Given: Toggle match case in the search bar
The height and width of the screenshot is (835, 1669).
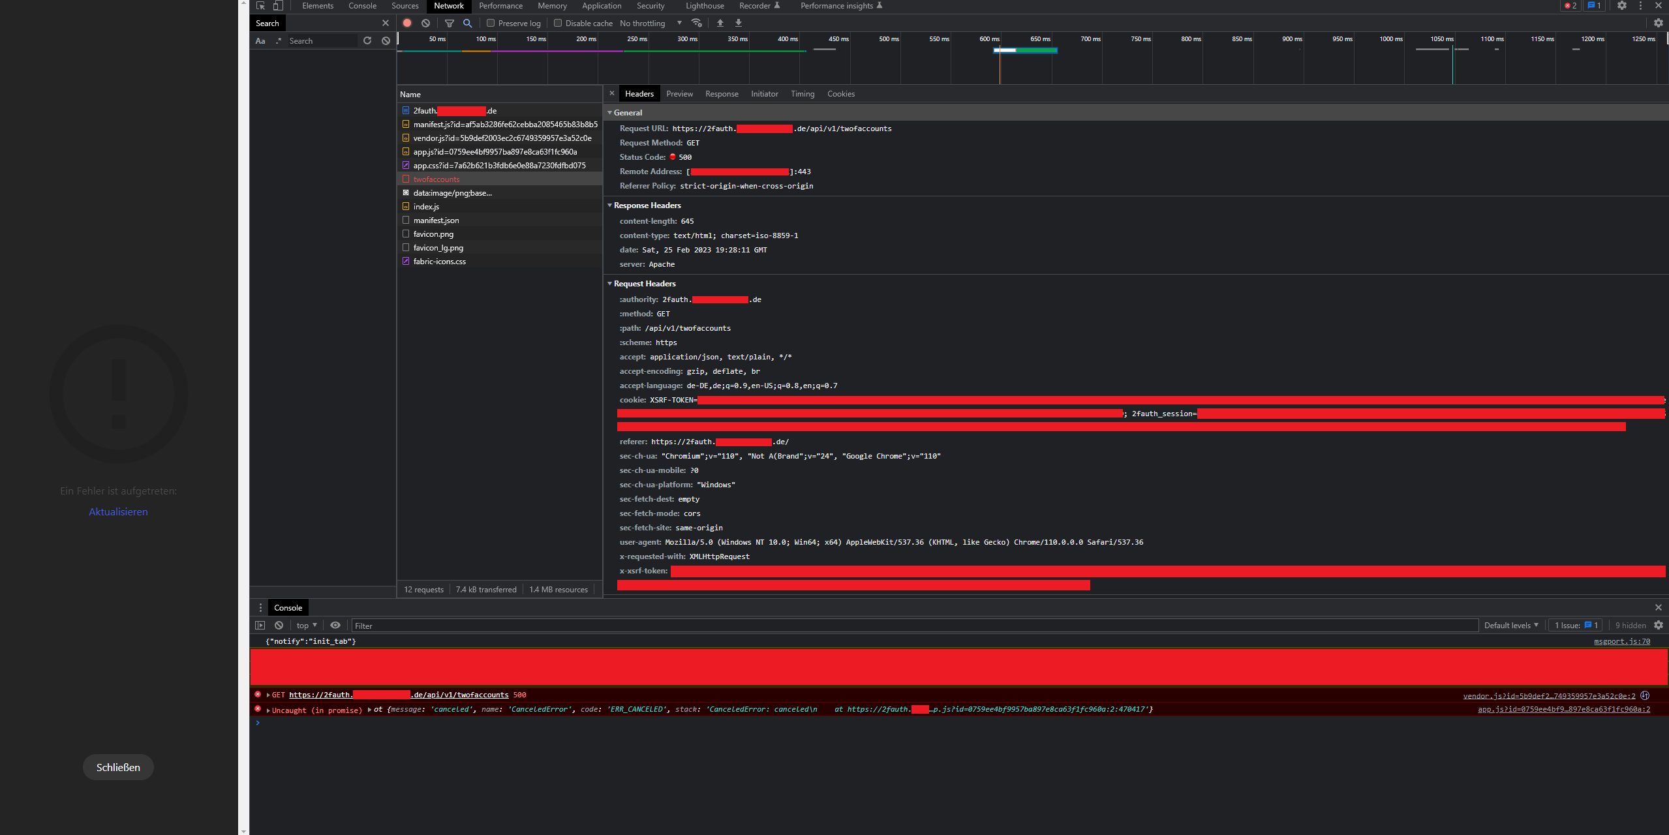Looking at the screenshot, I should [260, 40].
